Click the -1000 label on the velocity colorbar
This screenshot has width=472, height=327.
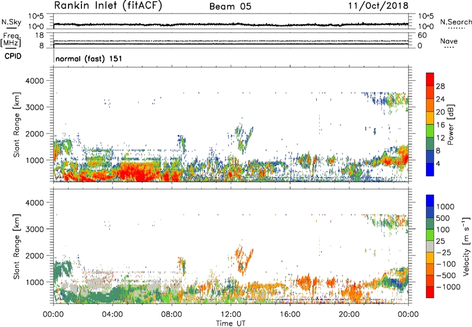[x=448, y=287]
